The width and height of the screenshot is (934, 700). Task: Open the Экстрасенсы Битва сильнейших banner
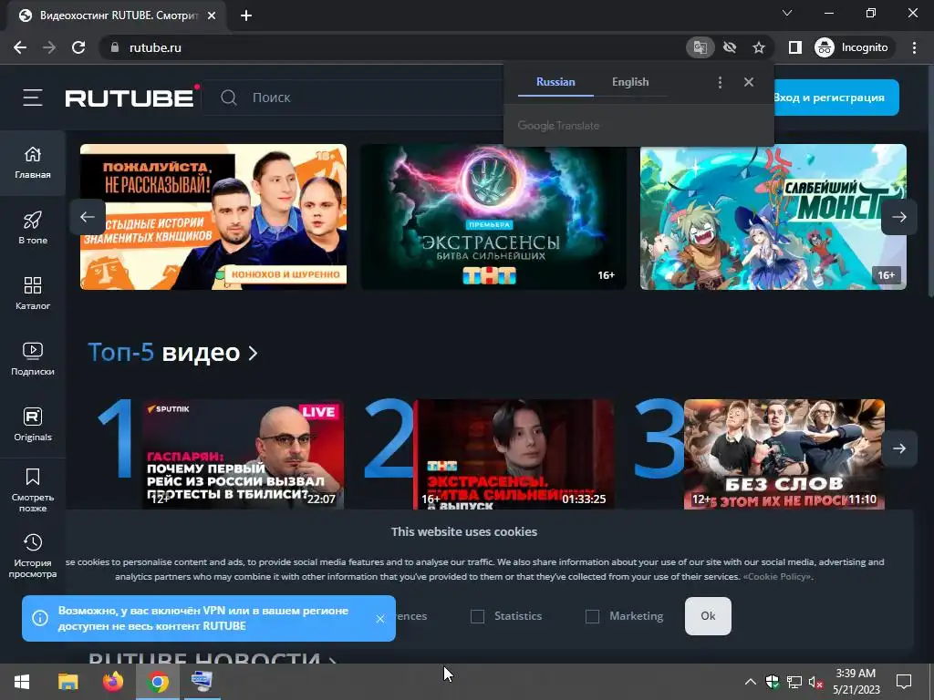pyautogui.click(x=493, y=217)
